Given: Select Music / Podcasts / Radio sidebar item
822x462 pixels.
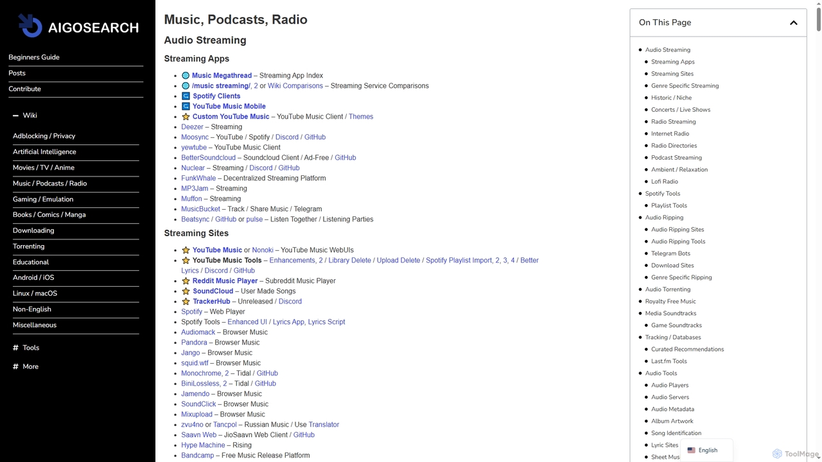Looking at the screenshot, I should click(49, 184).
